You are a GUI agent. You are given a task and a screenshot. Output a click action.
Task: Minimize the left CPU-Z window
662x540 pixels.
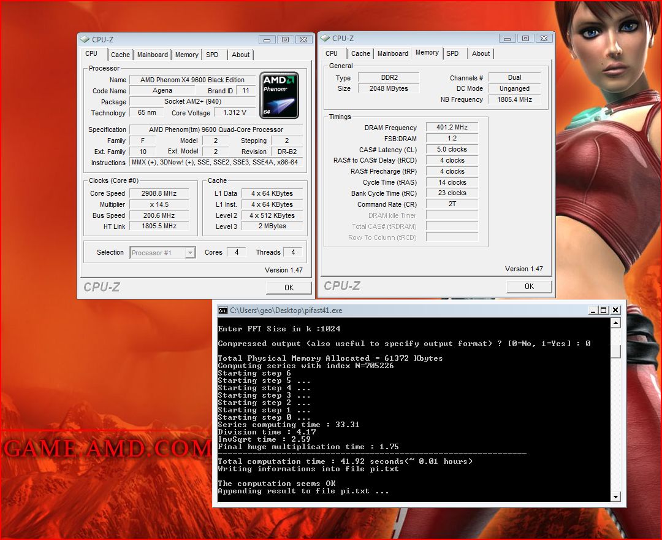pos(267,40)
